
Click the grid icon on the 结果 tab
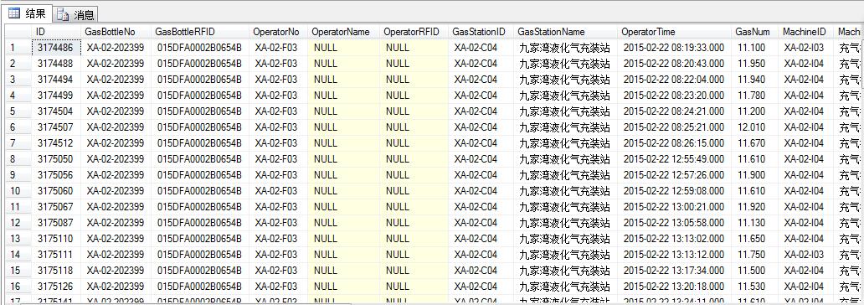click(13, 13)
